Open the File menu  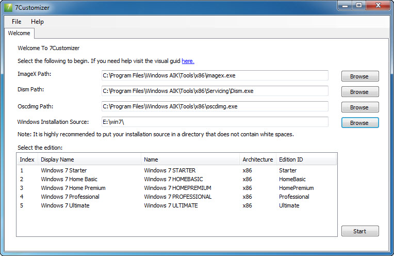pyautogui.click(x=17, y=22)
